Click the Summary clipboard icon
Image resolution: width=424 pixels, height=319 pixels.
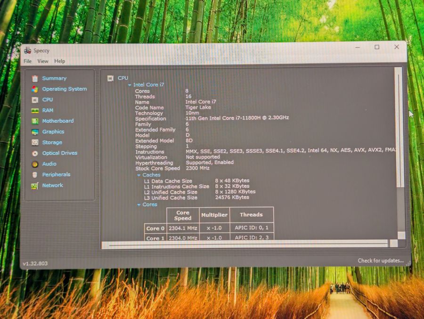pos(35,79)
